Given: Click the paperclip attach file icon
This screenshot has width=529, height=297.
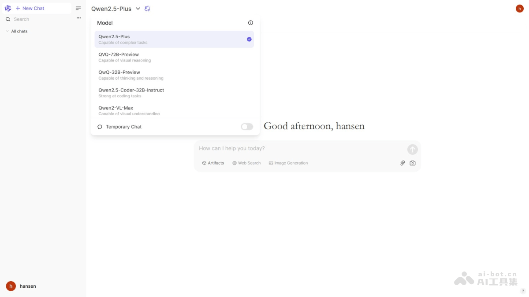Looking at the screenshot, I should pyautogui.click(x=402, y=163).
